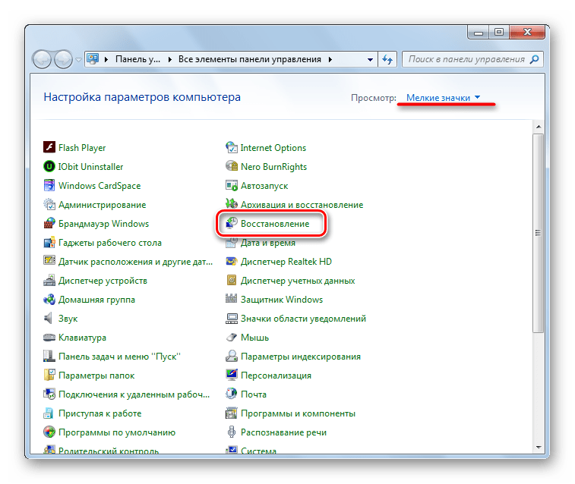This screenshot has height=484, width=575.
Task: Click the magnifier search icon
Action: click(x=535, y=59)
